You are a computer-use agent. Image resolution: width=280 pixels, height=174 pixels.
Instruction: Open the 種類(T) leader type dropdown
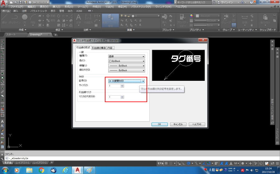click(x=127, y=57)
